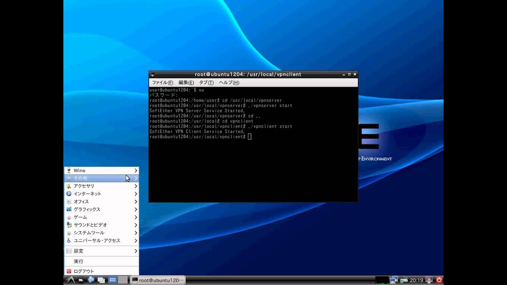The height and width of the screenshot is (285, 507).
Task: Expand the インターネット submenu arrow
Action: [135, 194]
